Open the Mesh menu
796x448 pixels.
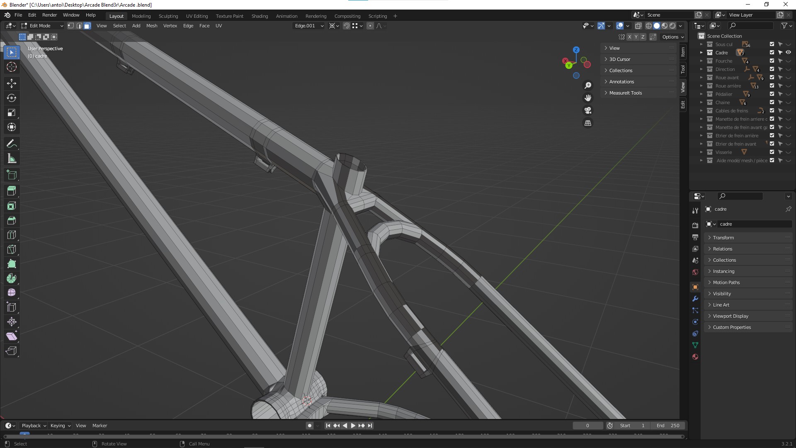(152, 26)
